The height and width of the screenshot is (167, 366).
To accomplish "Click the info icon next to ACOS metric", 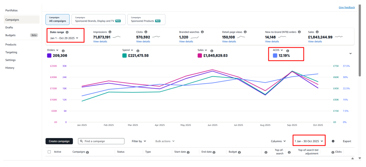I will (288, 51).
